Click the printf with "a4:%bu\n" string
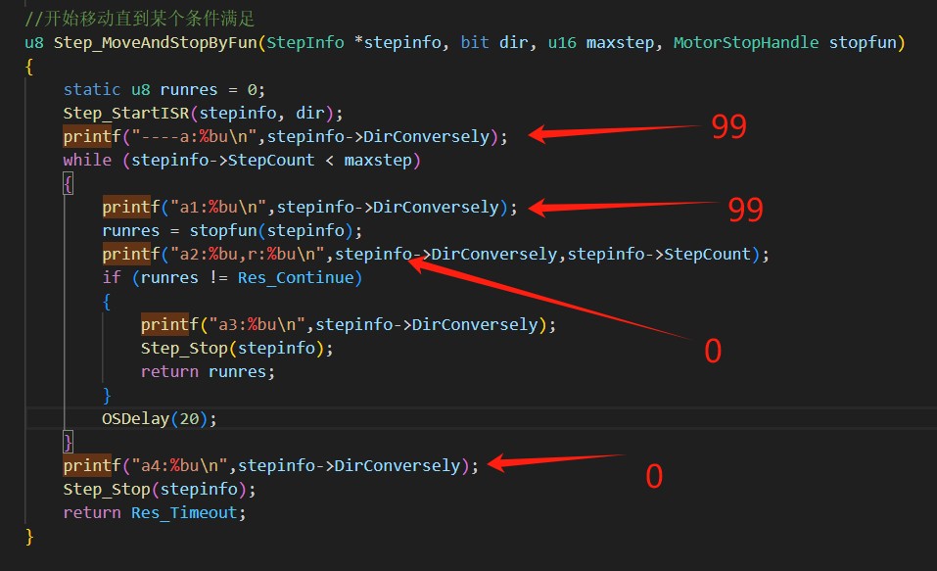 [x=270, y=466]
